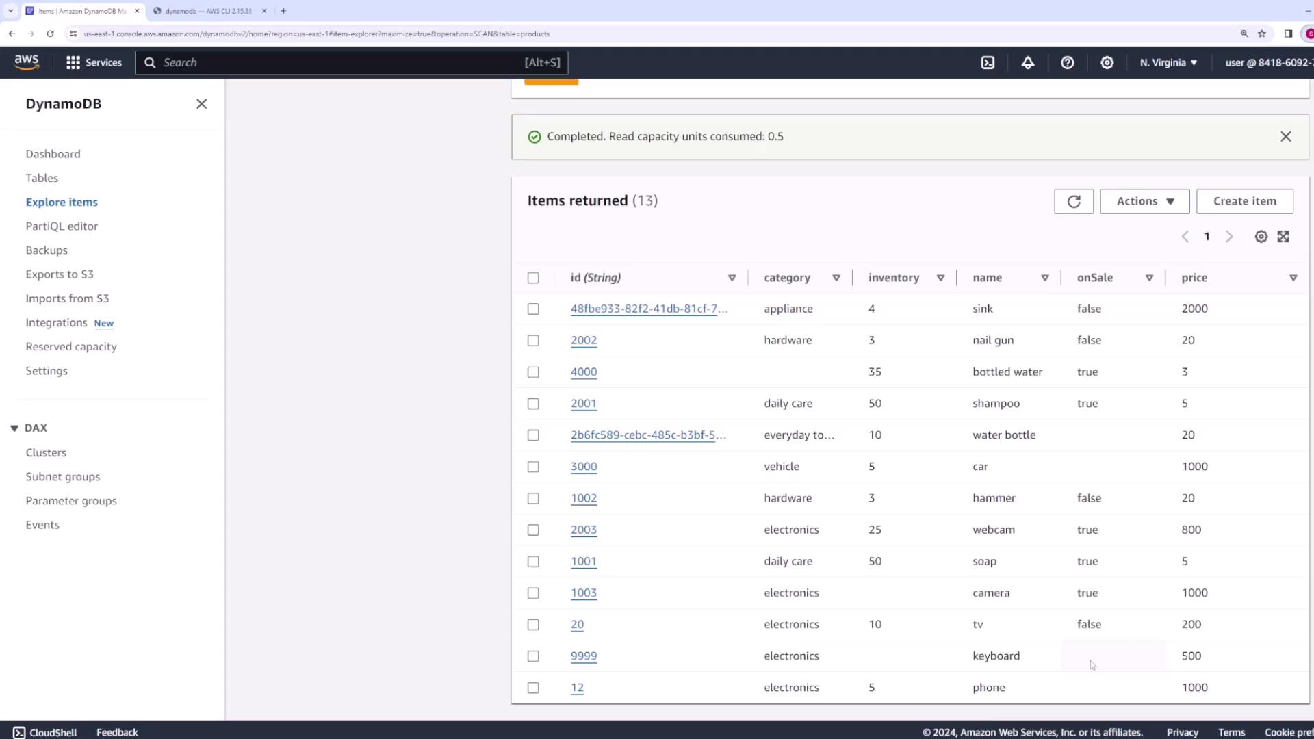Open the notifications bell icon
Screen dimensions: 1314x739
1027,62
